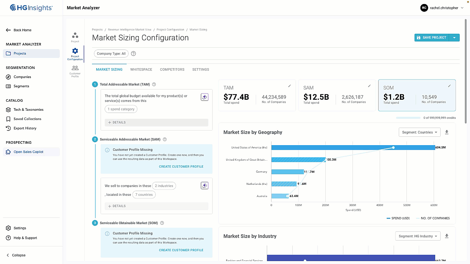Click credits usage progress bar
The image size is (470, 264).
[408, 118]
